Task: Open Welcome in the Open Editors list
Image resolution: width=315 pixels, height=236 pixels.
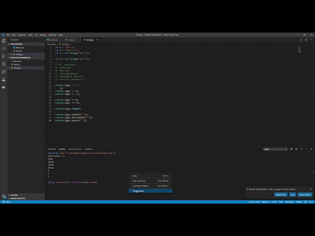Action: (26, 48)
